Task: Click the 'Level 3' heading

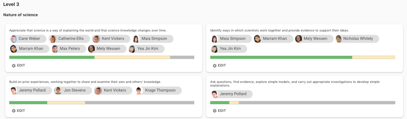Action: tap(11, 4)
